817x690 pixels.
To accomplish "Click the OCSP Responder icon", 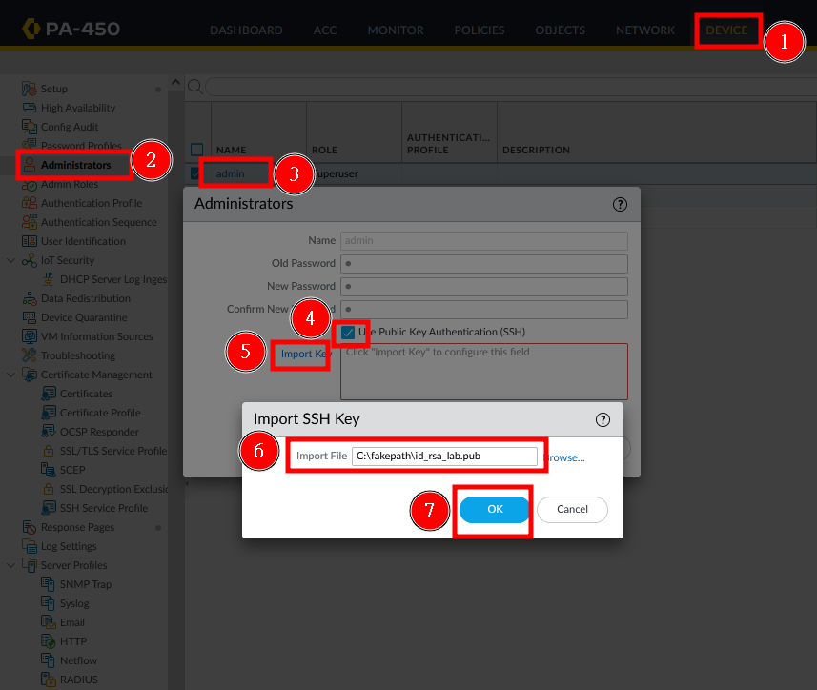I will click(x=49, y=431).
